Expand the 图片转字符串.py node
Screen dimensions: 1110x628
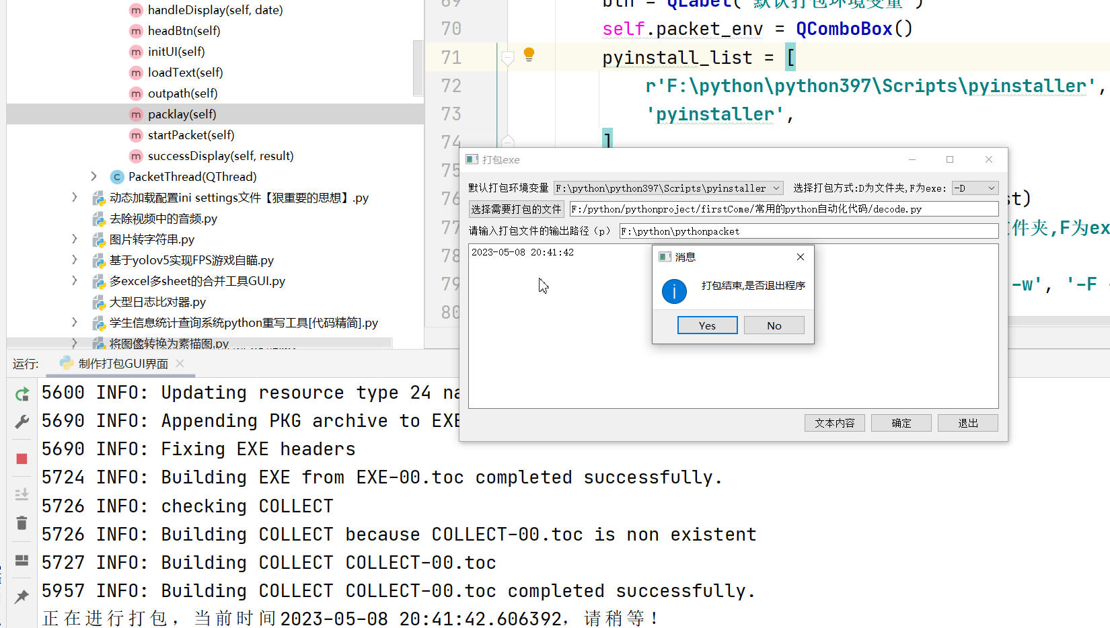(75, 239)
